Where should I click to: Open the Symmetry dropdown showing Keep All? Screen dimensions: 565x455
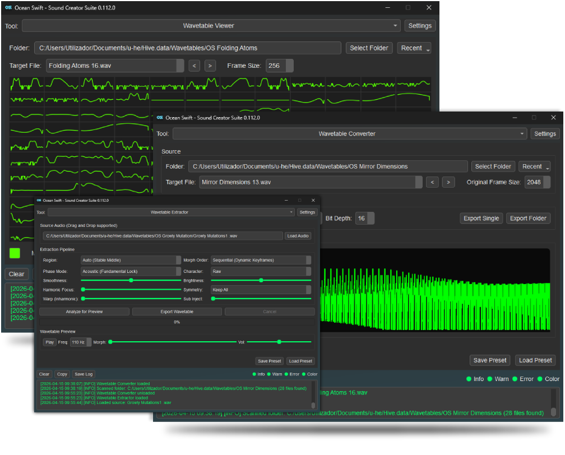(x=261, y=290)
